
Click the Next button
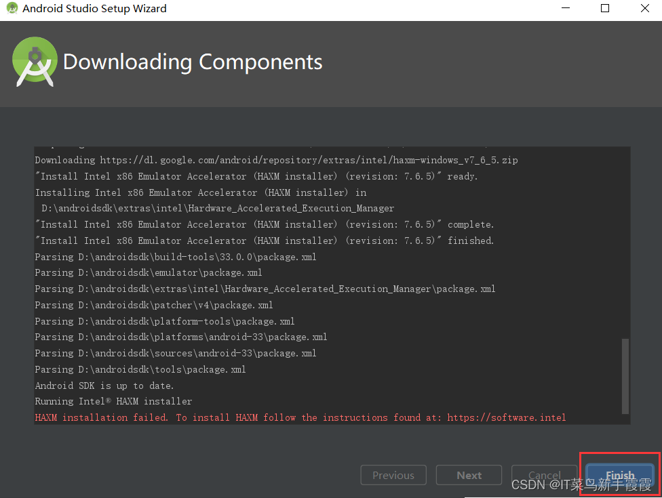469,475
